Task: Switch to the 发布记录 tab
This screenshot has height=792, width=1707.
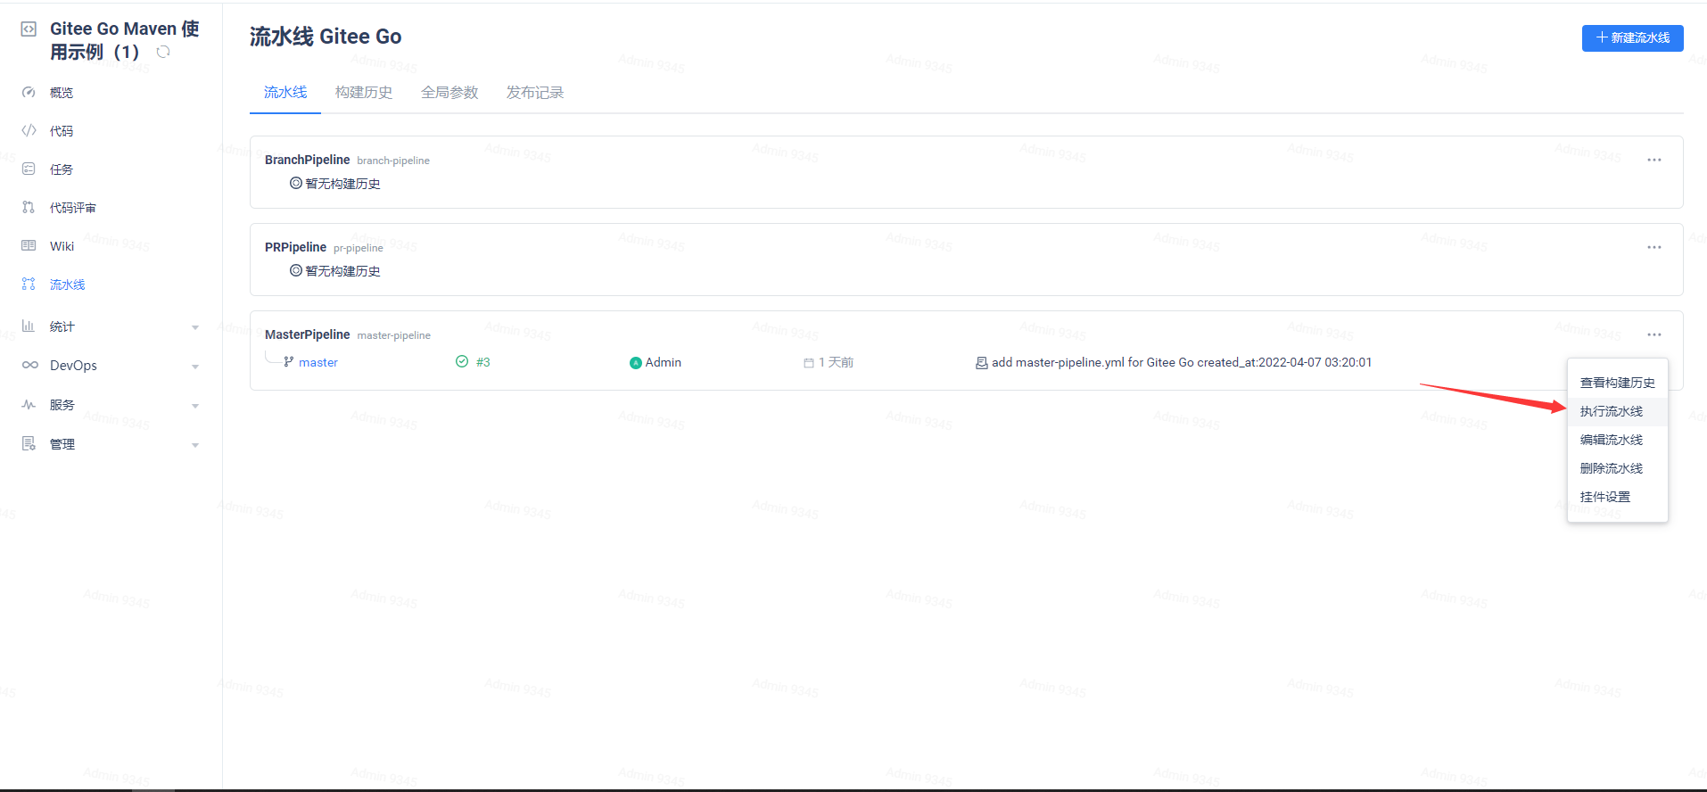Action: [x=535, y=93]
